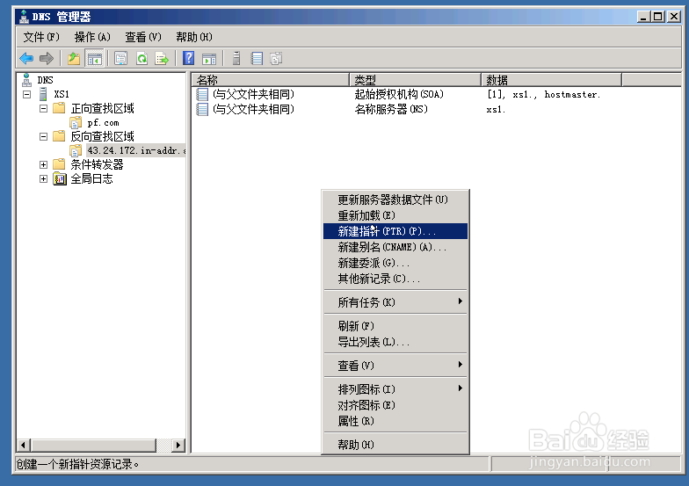Collapse the XS1 server node
The image size is (689, 486).
pyautogui.click(x=26, y=94)
